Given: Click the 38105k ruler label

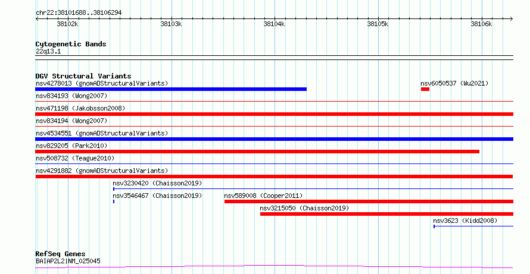Looking at the screenshot, I should (378, 24).
